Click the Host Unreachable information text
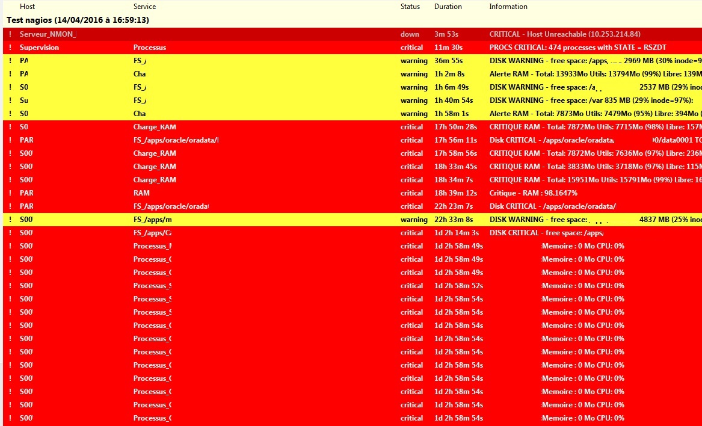 tap(564, 34)
